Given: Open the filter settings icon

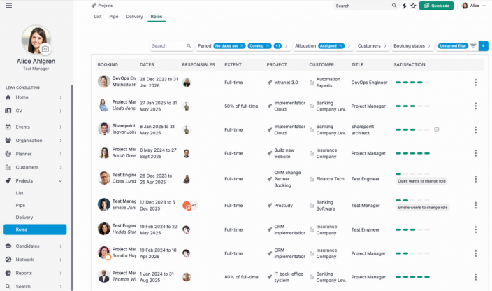Looking at the screenshot, I should point(473,46).
